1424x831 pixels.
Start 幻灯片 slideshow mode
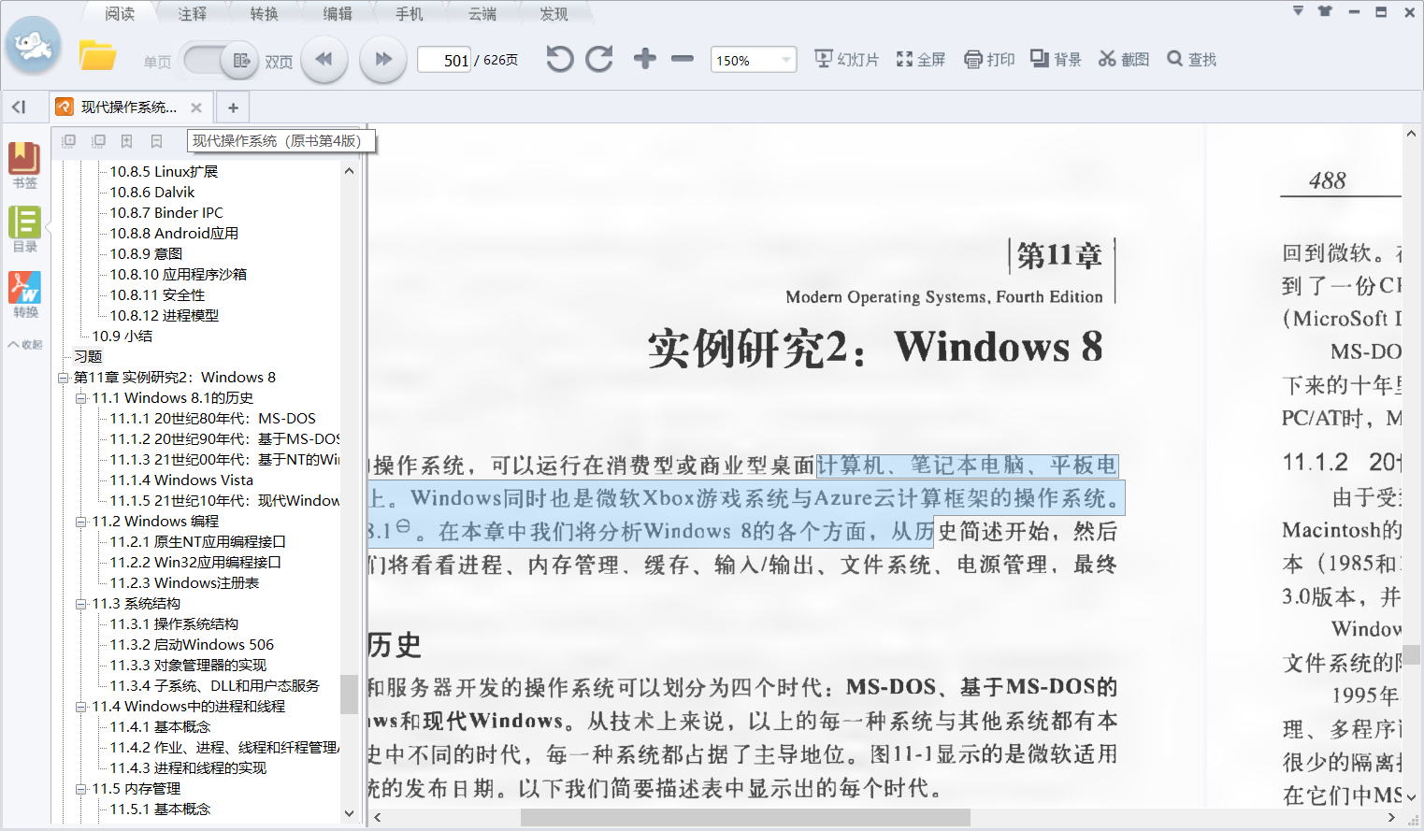[x=847, y=59]
